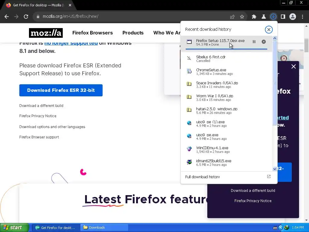Click the Worm War I zip icon
The width and height of the screenshot is (309, 232).
[189, 97]
